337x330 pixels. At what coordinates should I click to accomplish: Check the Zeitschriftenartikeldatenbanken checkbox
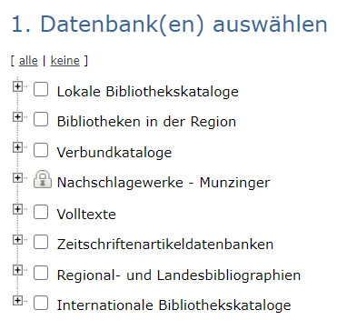pos(41,242)
